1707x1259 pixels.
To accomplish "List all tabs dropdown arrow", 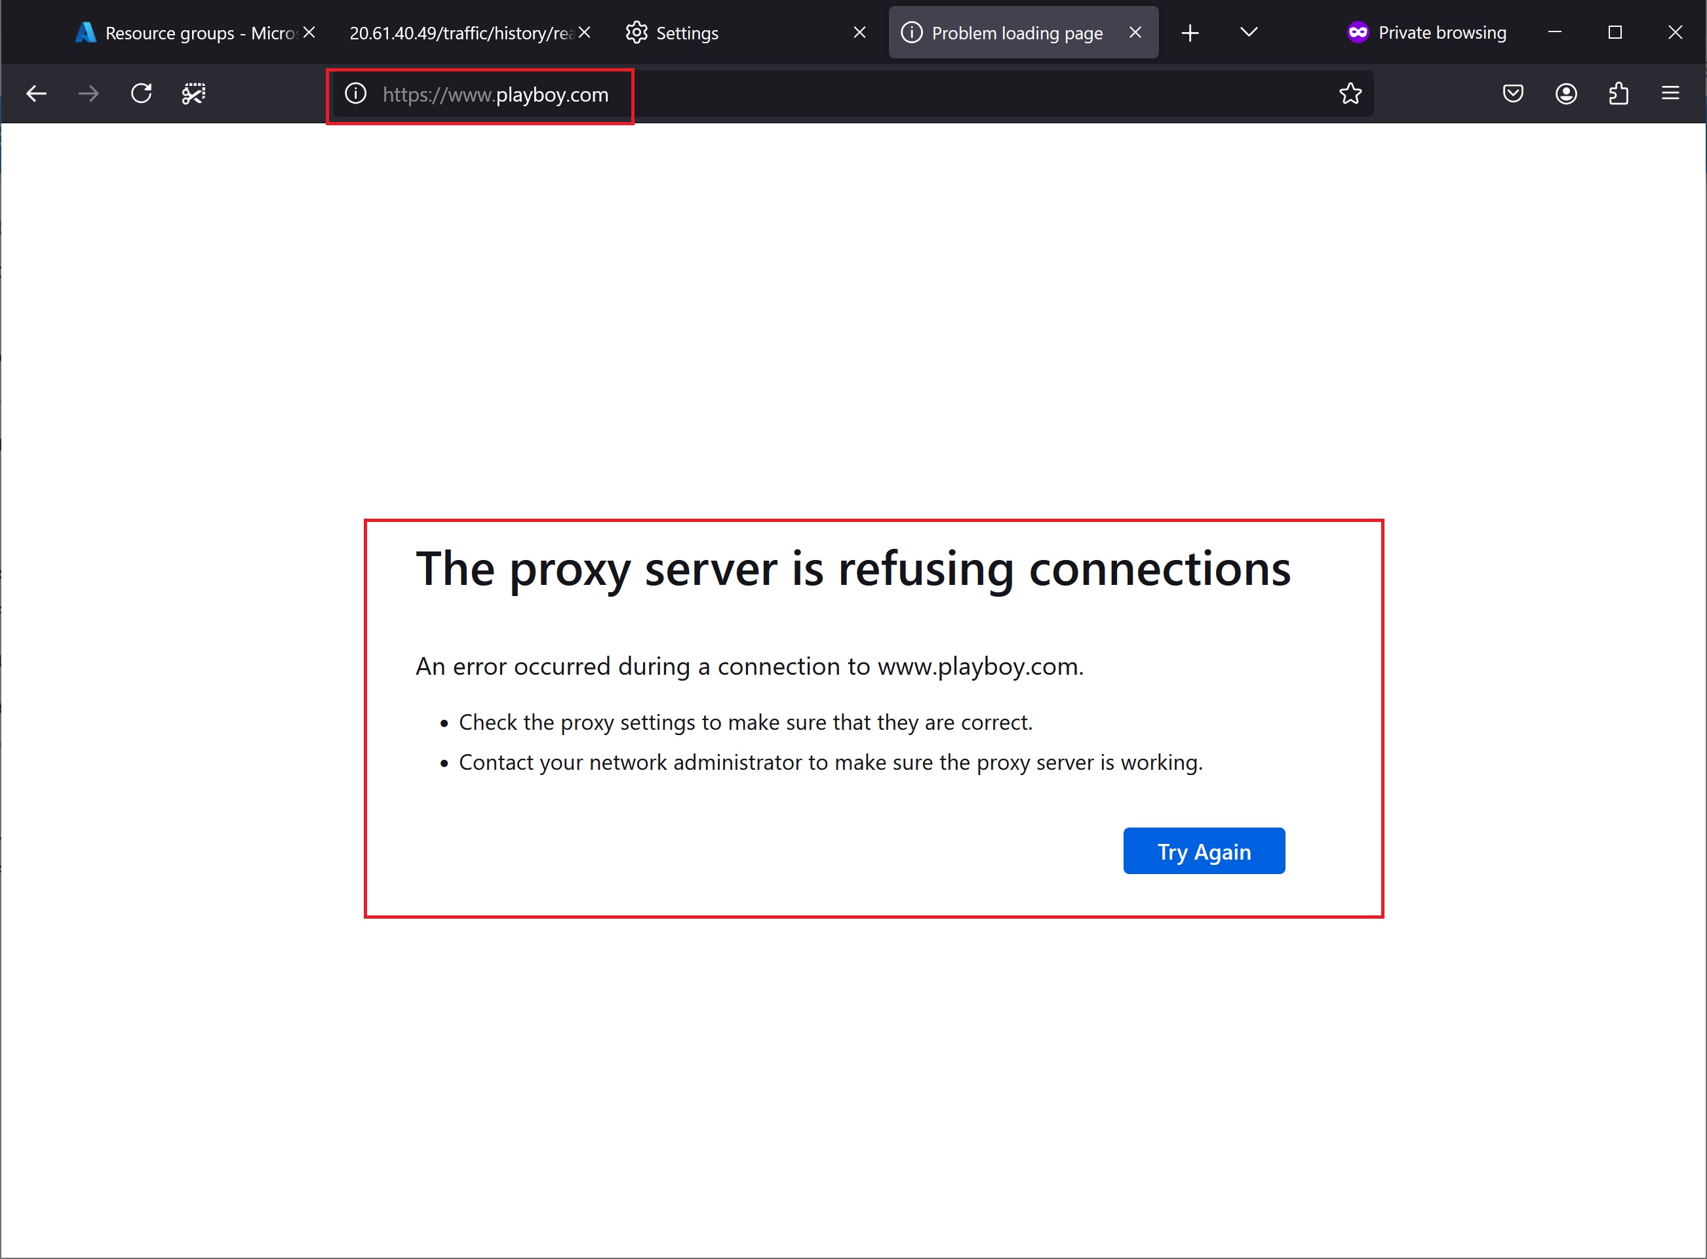I will (x=1248, y=33).
